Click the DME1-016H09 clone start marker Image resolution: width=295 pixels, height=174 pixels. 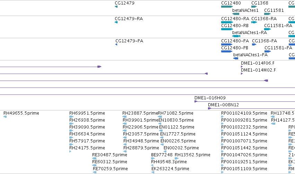pyautogui.click(x=196, y=101)
